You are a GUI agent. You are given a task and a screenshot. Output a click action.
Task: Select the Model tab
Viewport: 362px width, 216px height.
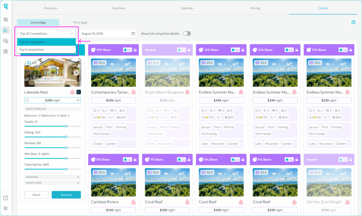pos(323,8)
